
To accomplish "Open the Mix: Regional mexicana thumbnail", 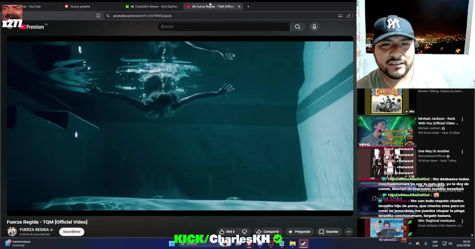I will tap(386, 228).
